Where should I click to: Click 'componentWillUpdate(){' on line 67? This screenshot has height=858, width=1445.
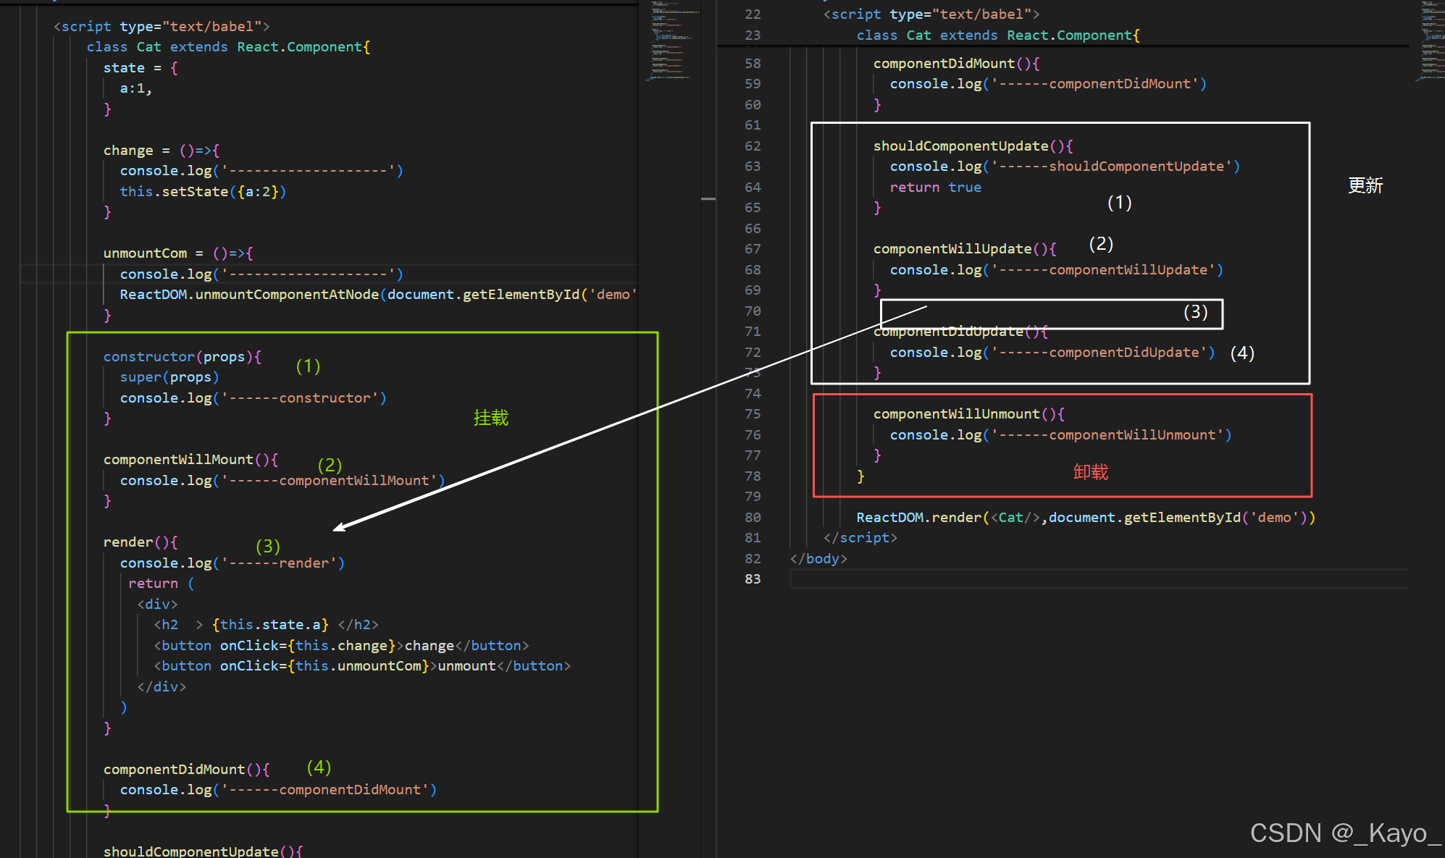965,249
